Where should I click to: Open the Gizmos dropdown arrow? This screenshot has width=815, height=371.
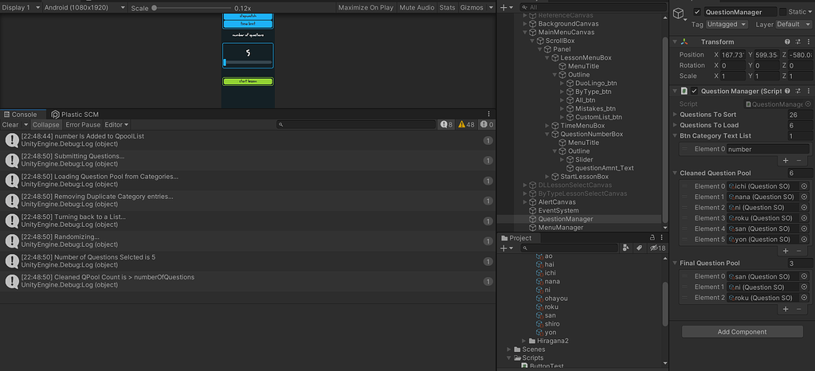coord(490,8)
